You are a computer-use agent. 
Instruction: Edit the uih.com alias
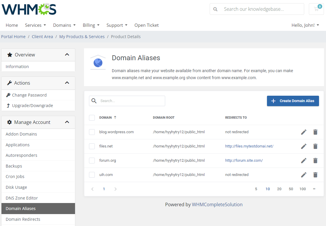pos(304,175)
